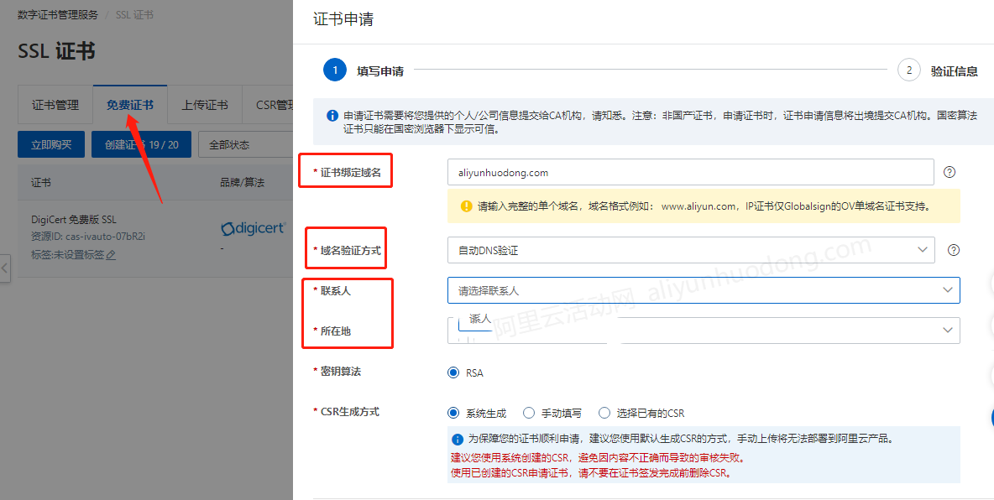This screenshot has width=994, height=500.
Task: Click the blue info icon in notice banner
Action: 332,116
